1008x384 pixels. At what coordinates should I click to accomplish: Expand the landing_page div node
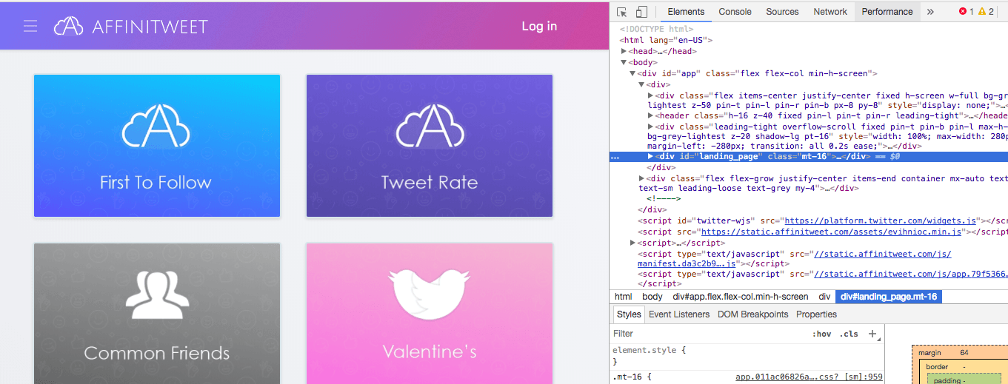(650, 156)
